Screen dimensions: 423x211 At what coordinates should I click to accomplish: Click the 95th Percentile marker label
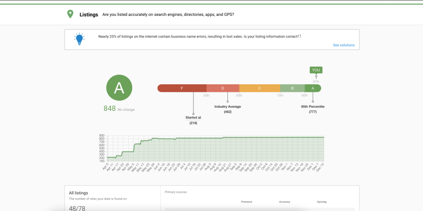(313, 106)
